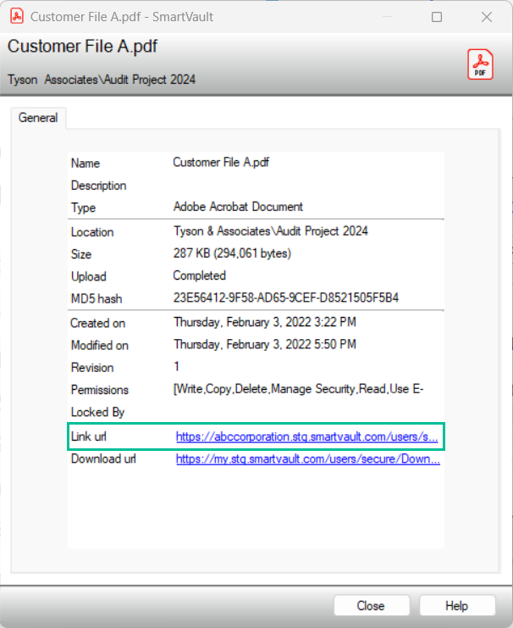
Task: Open the Link url hyperlink
Action: pos(306,437)
